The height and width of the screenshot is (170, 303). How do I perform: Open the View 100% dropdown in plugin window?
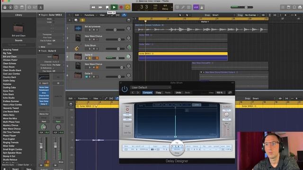pyautogui.click(x=221, y=93)
